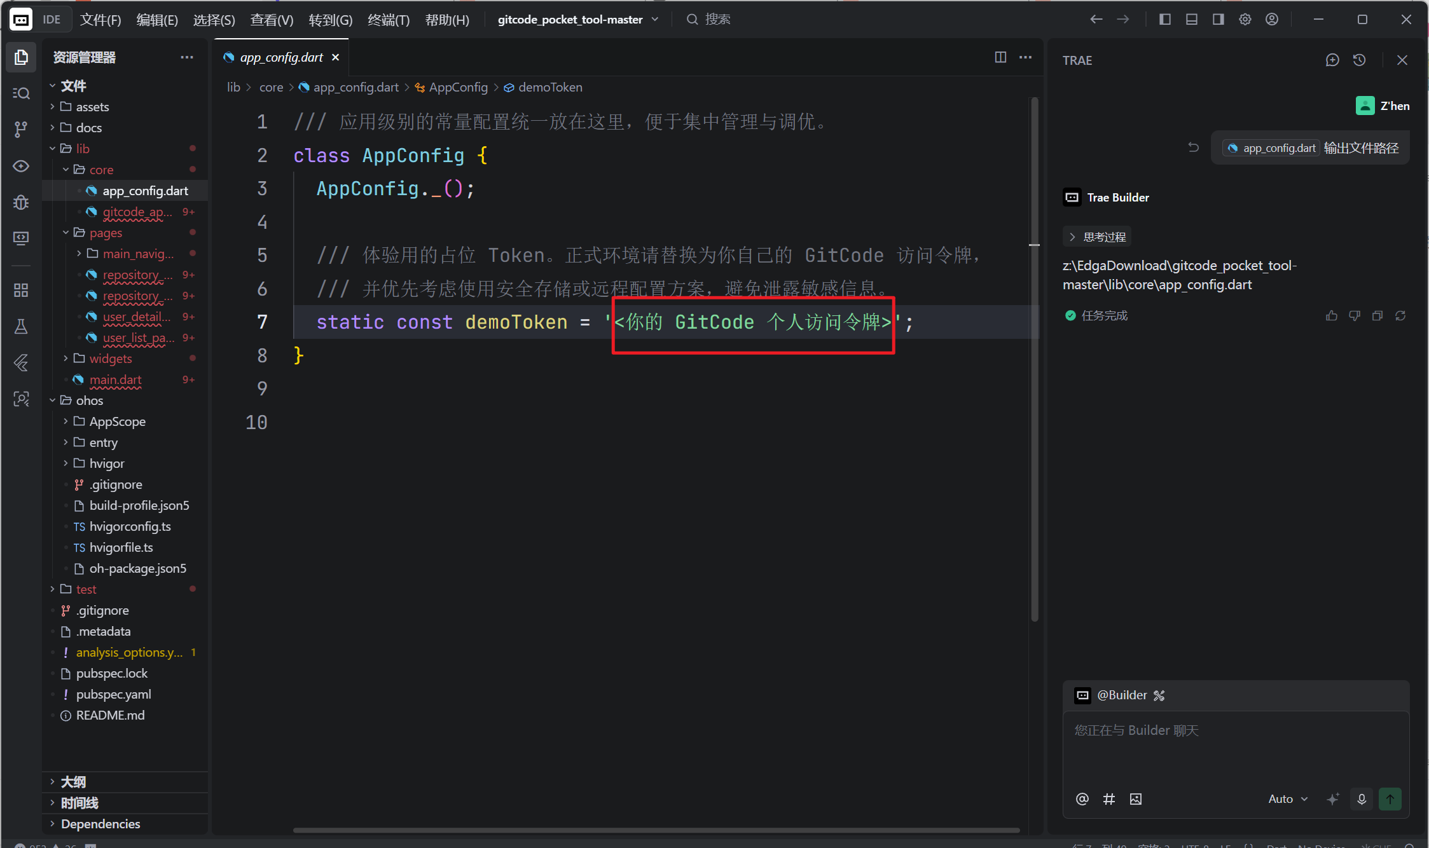Open the Source Control sidebar icon
The width and height of the screenshot is (1429, 848).
[21, 130]
